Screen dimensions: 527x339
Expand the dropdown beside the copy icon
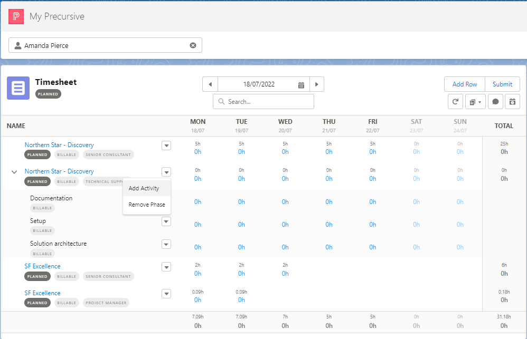(481, 101)
